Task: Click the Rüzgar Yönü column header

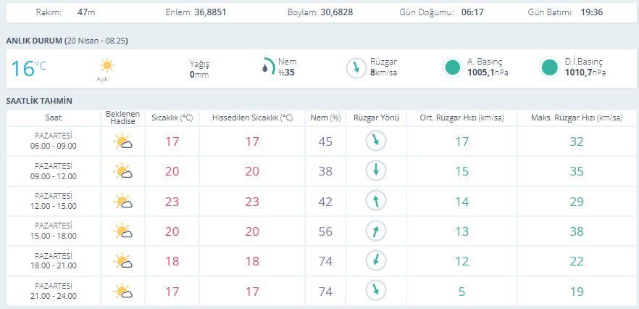Action: click(375, 118)
